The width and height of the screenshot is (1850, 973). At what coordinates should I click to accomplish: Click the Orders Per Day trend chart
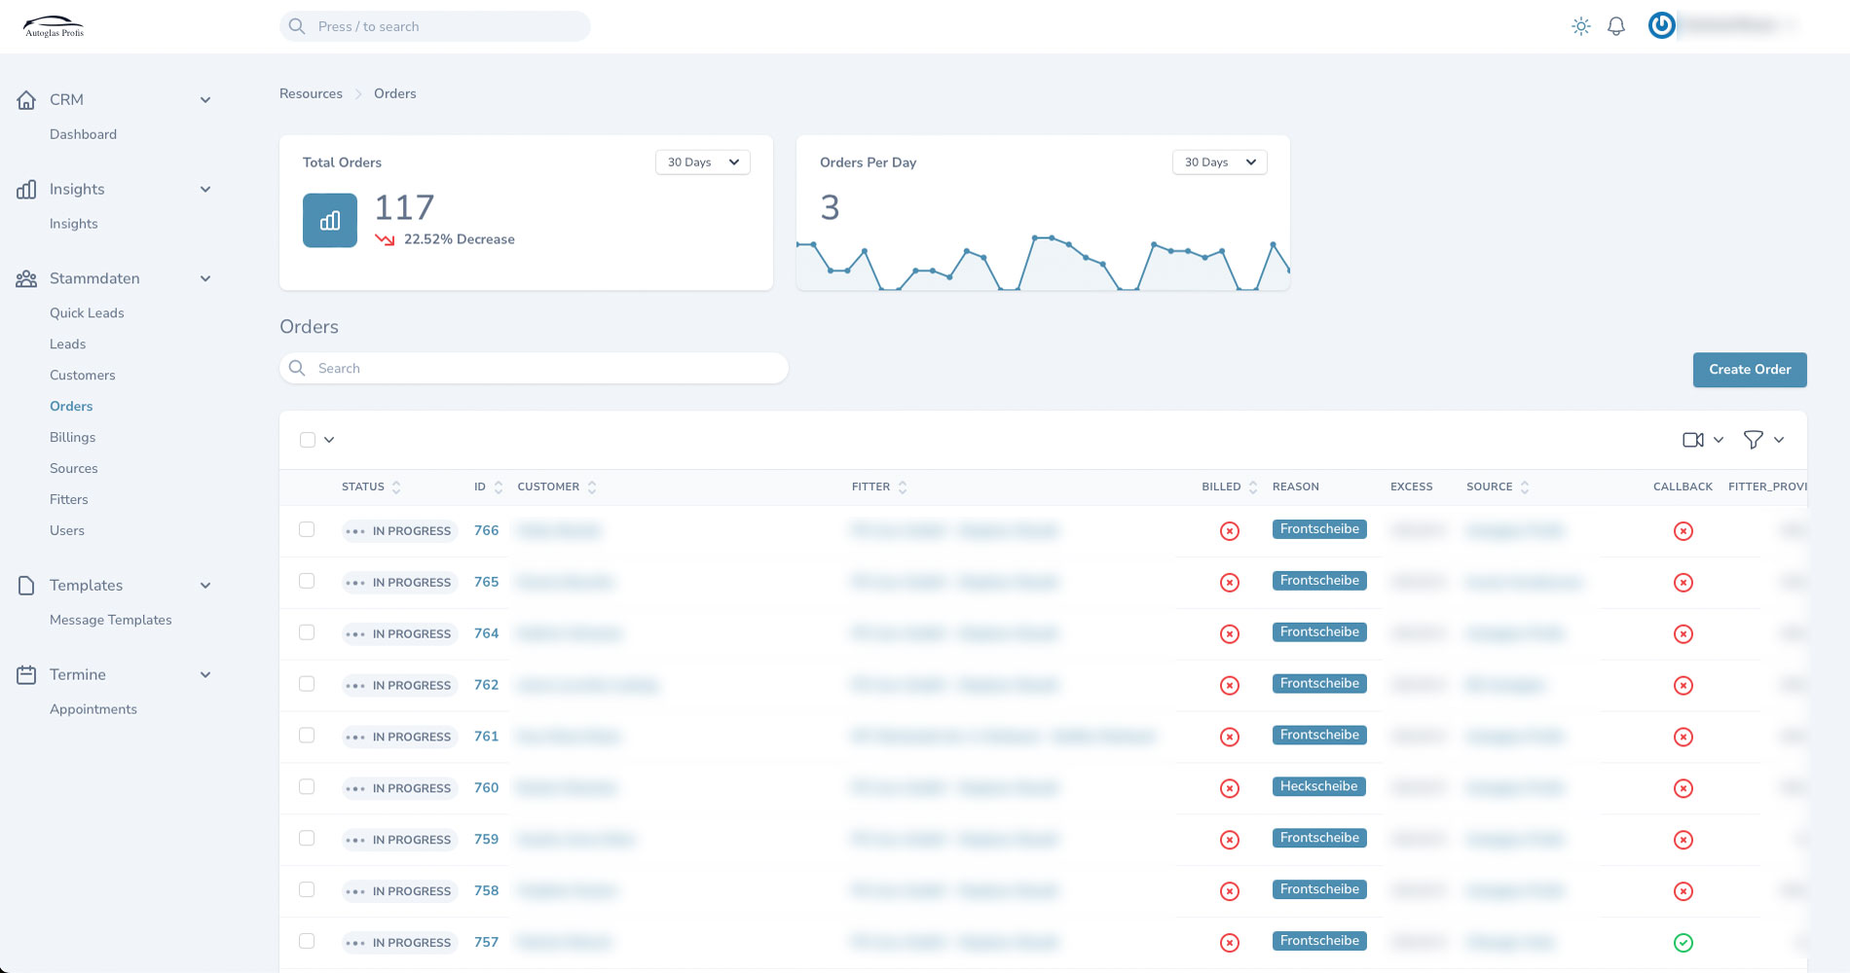1043,261
